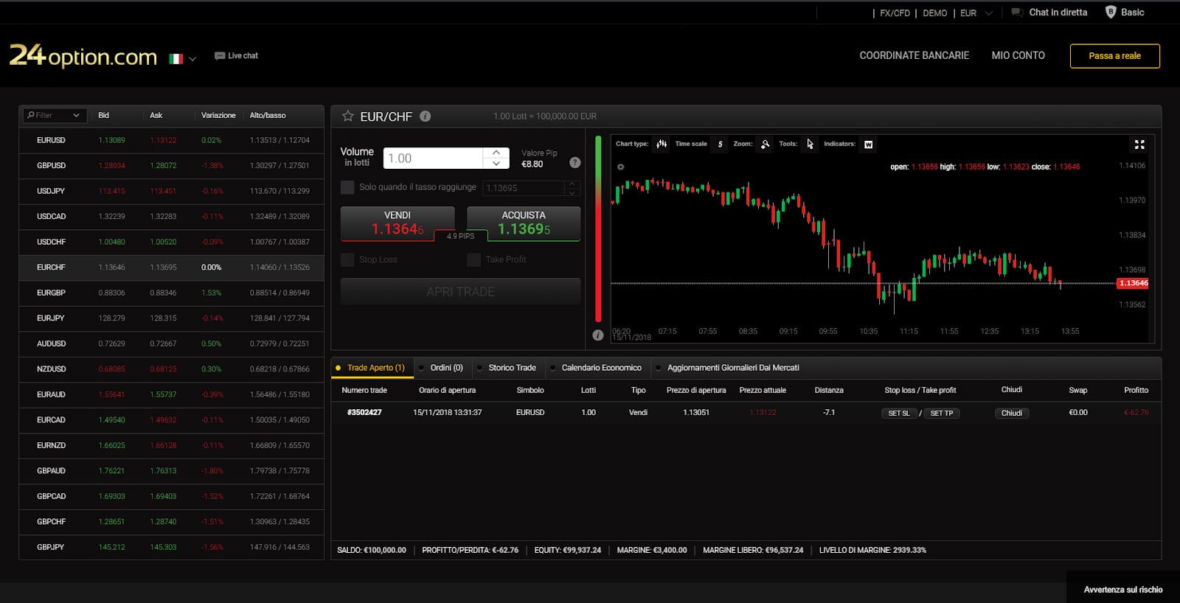
Task: Go to the 24option.com logo home
Action: [x=83, y=55]
